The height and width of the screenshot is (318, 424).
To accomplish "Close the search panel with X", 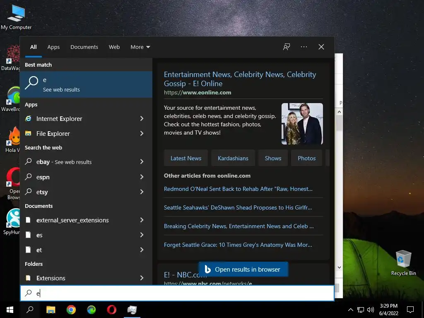I will pyautogui.click(x=321, y=47).
